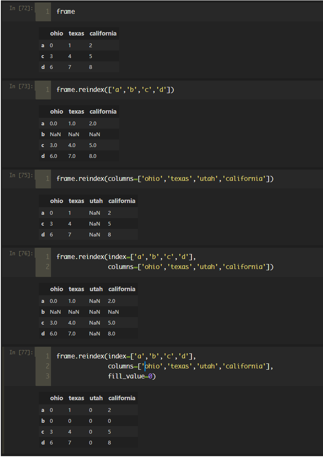Click the utah header in In [76] output table
The width and height of the screenshot is (323, 457).
pos(96,289)
